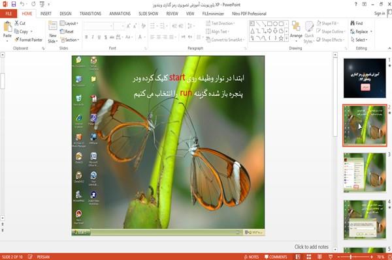Toggle Bold formatting
Screen dimensions: 392x260
tap(86, 37)
